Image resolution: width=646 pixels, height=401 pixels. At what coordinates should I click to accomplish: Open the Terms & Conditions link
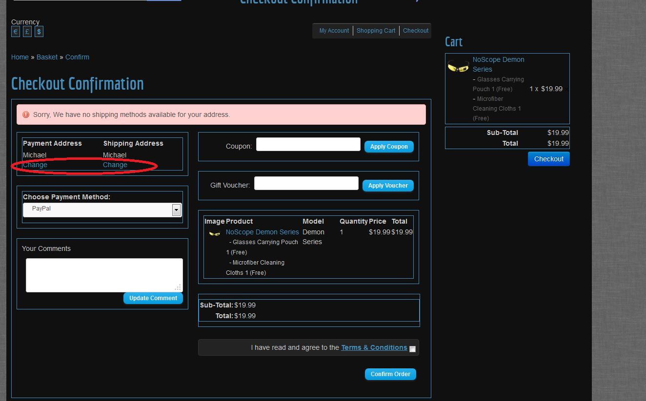374,347
